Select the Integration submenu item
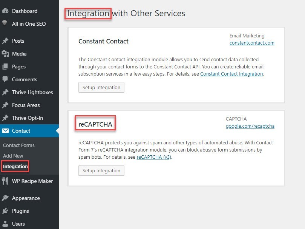Viewport: 305px width, 229px height. coord(15,166)
